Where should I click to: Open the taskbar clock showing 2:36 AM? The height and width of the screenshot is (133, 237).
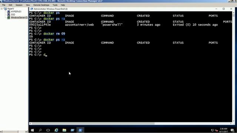point(224,130)
